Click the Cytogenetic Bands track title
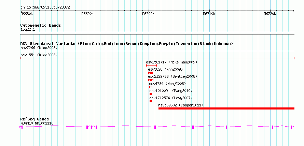304x146 pixels. point(41,25)
